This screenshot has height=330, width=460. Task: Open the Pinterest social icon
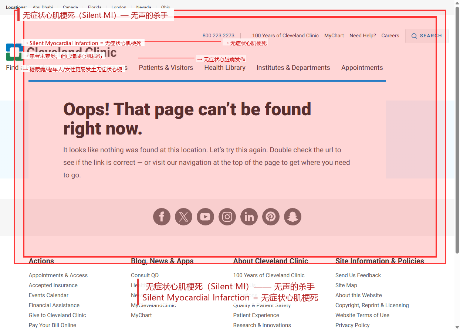tap(271, 217)
